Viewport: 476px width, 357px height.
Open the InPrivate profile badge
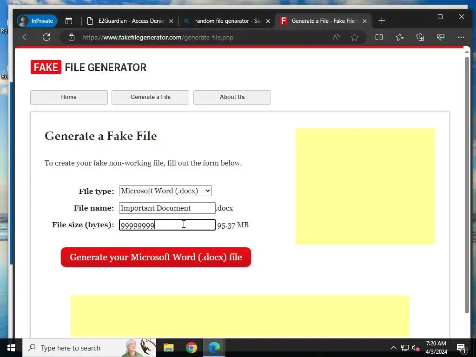37,21
